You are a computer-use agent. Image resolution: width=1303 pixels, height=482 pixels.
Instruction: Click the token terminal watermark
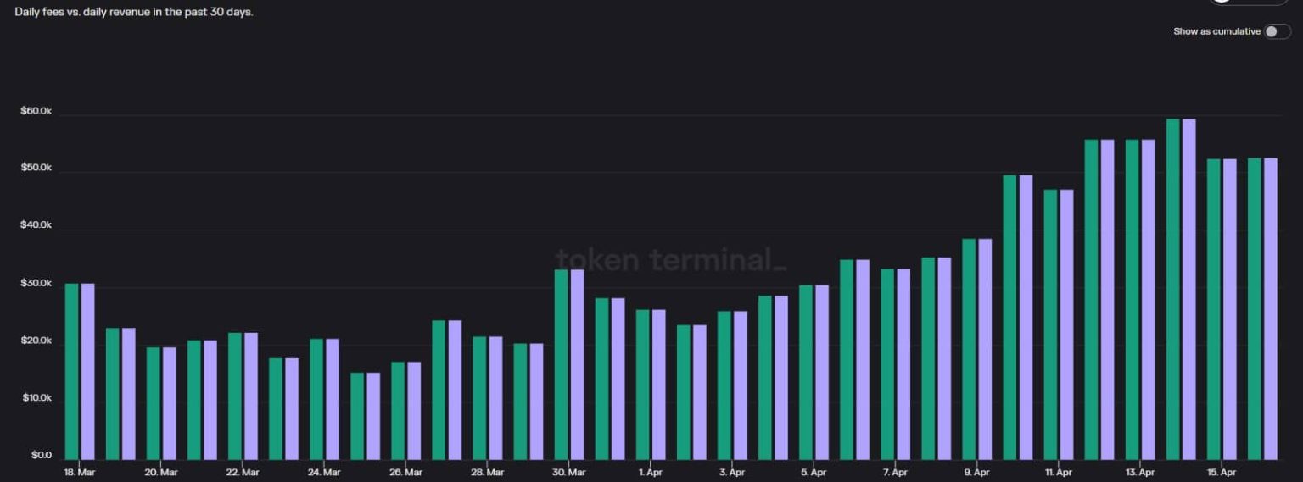(670, 260)
